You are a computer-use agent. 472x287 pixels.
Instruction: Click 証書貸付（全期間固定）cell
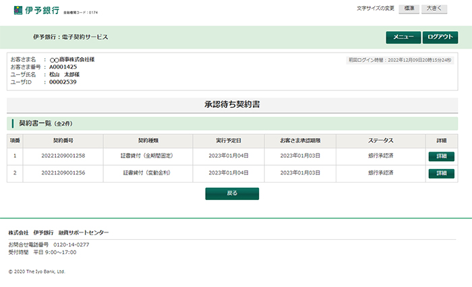click(147, 156)
